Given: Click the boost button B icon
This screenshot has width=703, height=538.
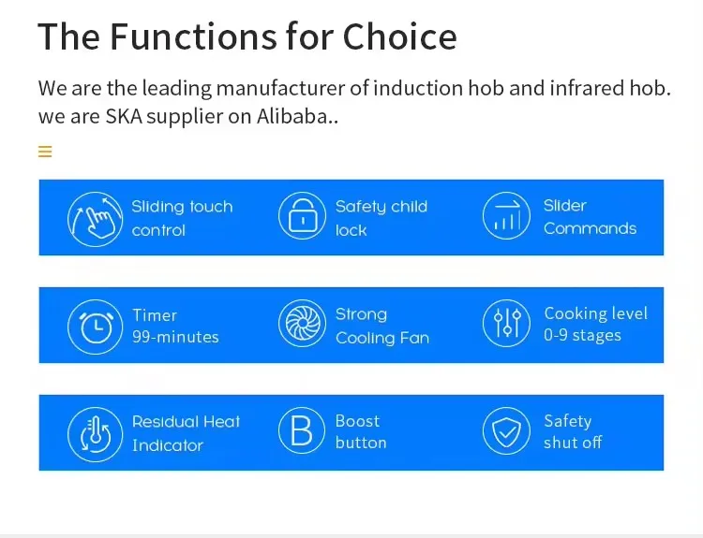Looking at the screenshot, I should point(302,432).
